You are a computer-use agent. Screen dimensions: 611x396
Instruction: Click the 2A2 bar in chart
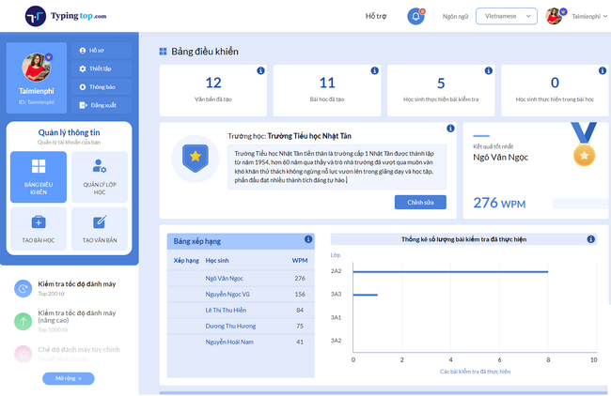pos(450,271)
